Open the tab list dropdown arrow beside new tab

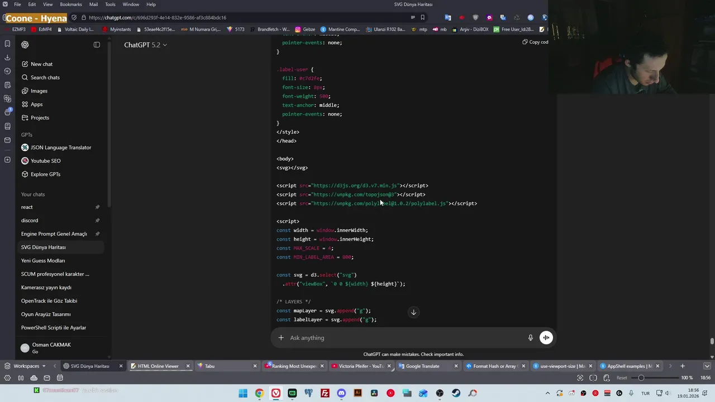pyautogui.click(x=708, y=366)
